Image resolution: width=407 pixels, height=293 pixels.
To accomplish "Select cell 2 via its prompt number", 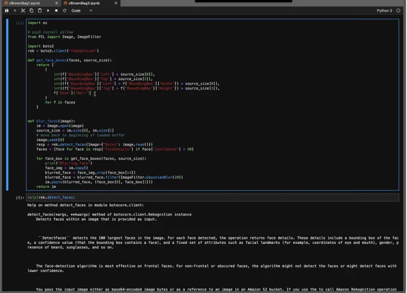I will [20, 197].
